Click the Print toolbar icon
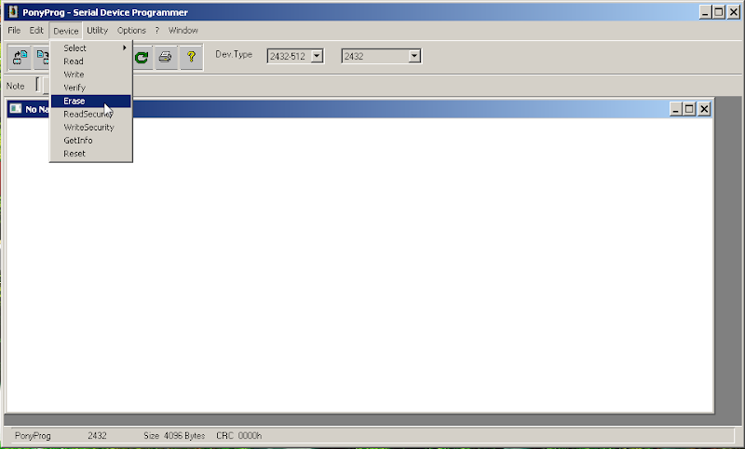This screenshot has width=745, height=449. click(166, 58)
